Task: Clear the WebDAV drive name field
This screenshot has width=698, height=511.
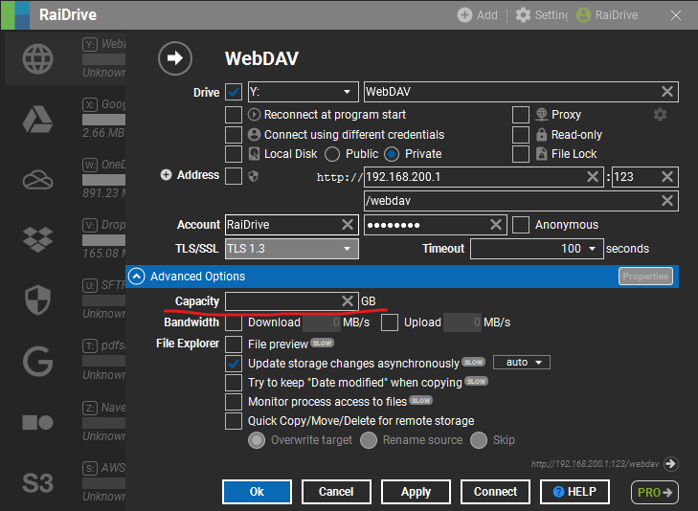Action: pos(667,92)
